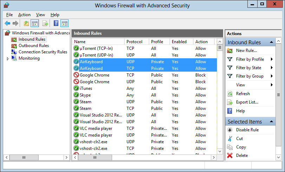Open the Help toolbar question-mark icon
285x172 pixels.
click(56, 24)
